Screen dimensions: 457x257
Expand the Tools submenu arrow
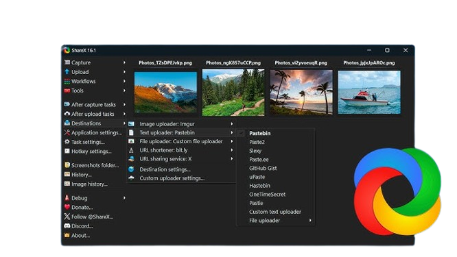[124, 90]
